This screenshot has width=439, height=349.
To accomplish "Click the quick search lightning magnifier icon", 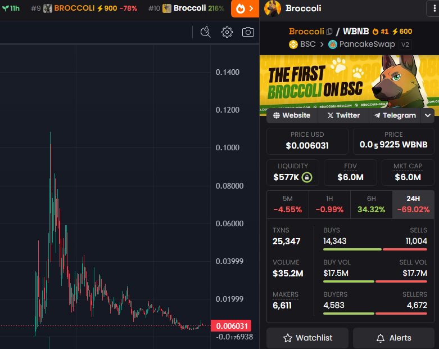I will coord(206,32).
